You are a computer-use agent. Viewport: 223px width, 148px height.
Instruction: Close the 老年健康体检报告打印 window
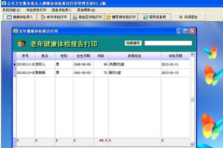click(x=192, y=31)
